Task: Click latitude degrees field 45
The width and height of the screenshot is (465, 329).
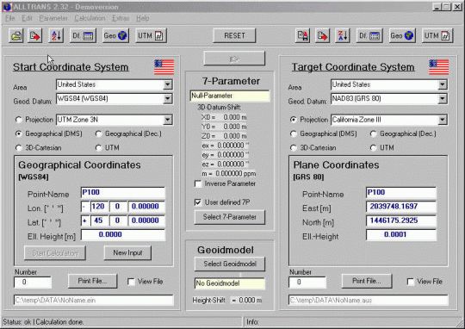Action: click(x=99, y=220)
